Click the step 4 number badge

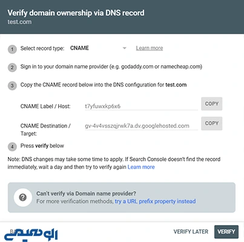coord(12,146)
